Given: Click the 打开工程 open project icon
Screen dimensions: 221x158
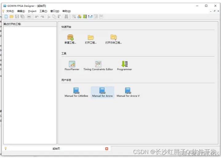Looking at the screenshot, I should point(91,39).
